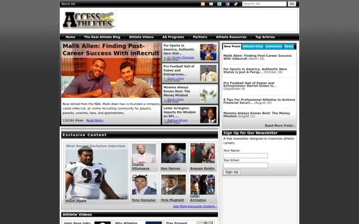Click the gold jacket thumbnail

208,73
